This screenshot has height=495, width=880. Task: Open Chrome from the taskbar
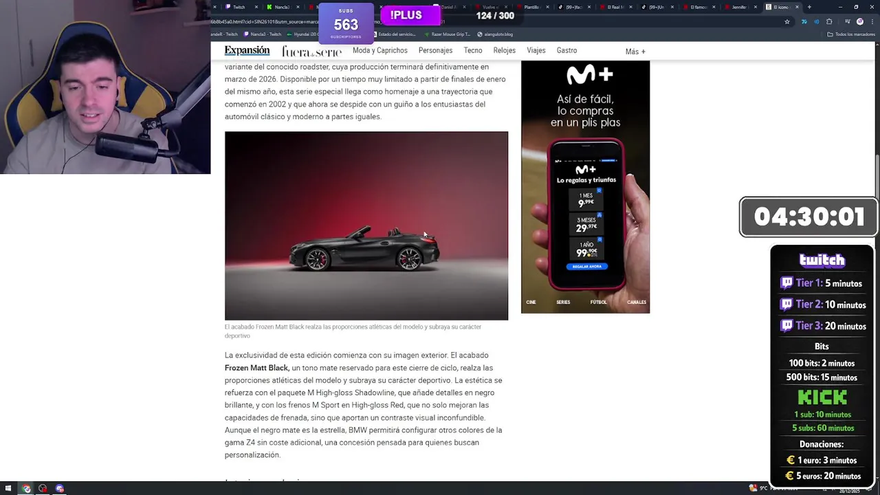[x=26, y=489]
